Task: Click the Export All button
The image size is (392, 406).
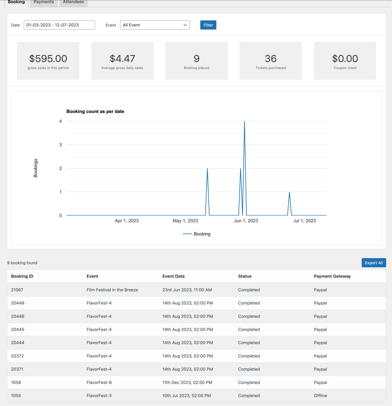Action: (x=373, y=263)
